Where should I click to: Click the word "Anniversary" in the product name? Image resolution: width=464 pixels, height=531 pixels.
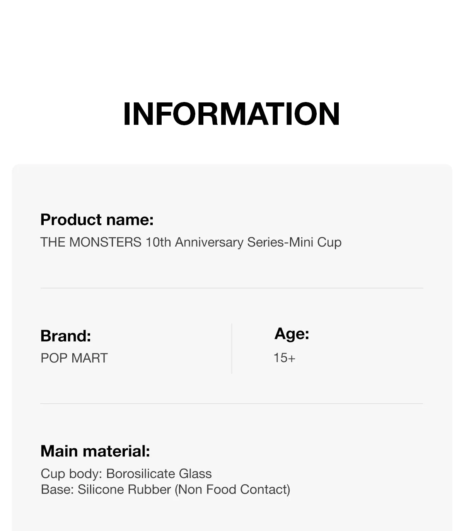209,242
